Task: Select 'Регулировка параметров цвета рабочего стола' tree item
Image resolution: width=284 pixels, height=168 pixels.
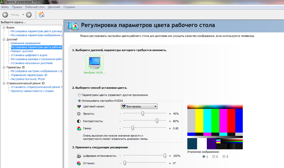Action: tap(36, 47)
